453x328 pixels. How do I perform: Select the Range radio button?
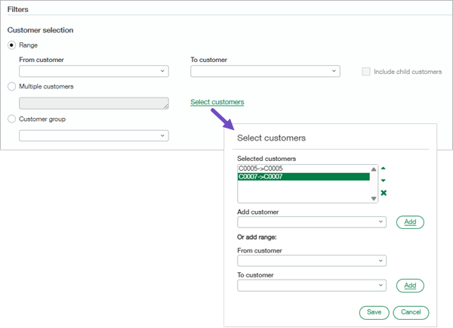pos(11,45)
